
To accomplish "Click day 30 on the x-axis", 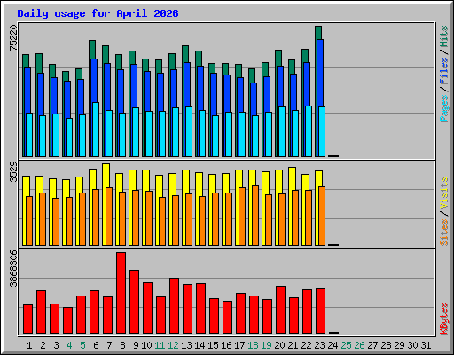I will point(412,345).
